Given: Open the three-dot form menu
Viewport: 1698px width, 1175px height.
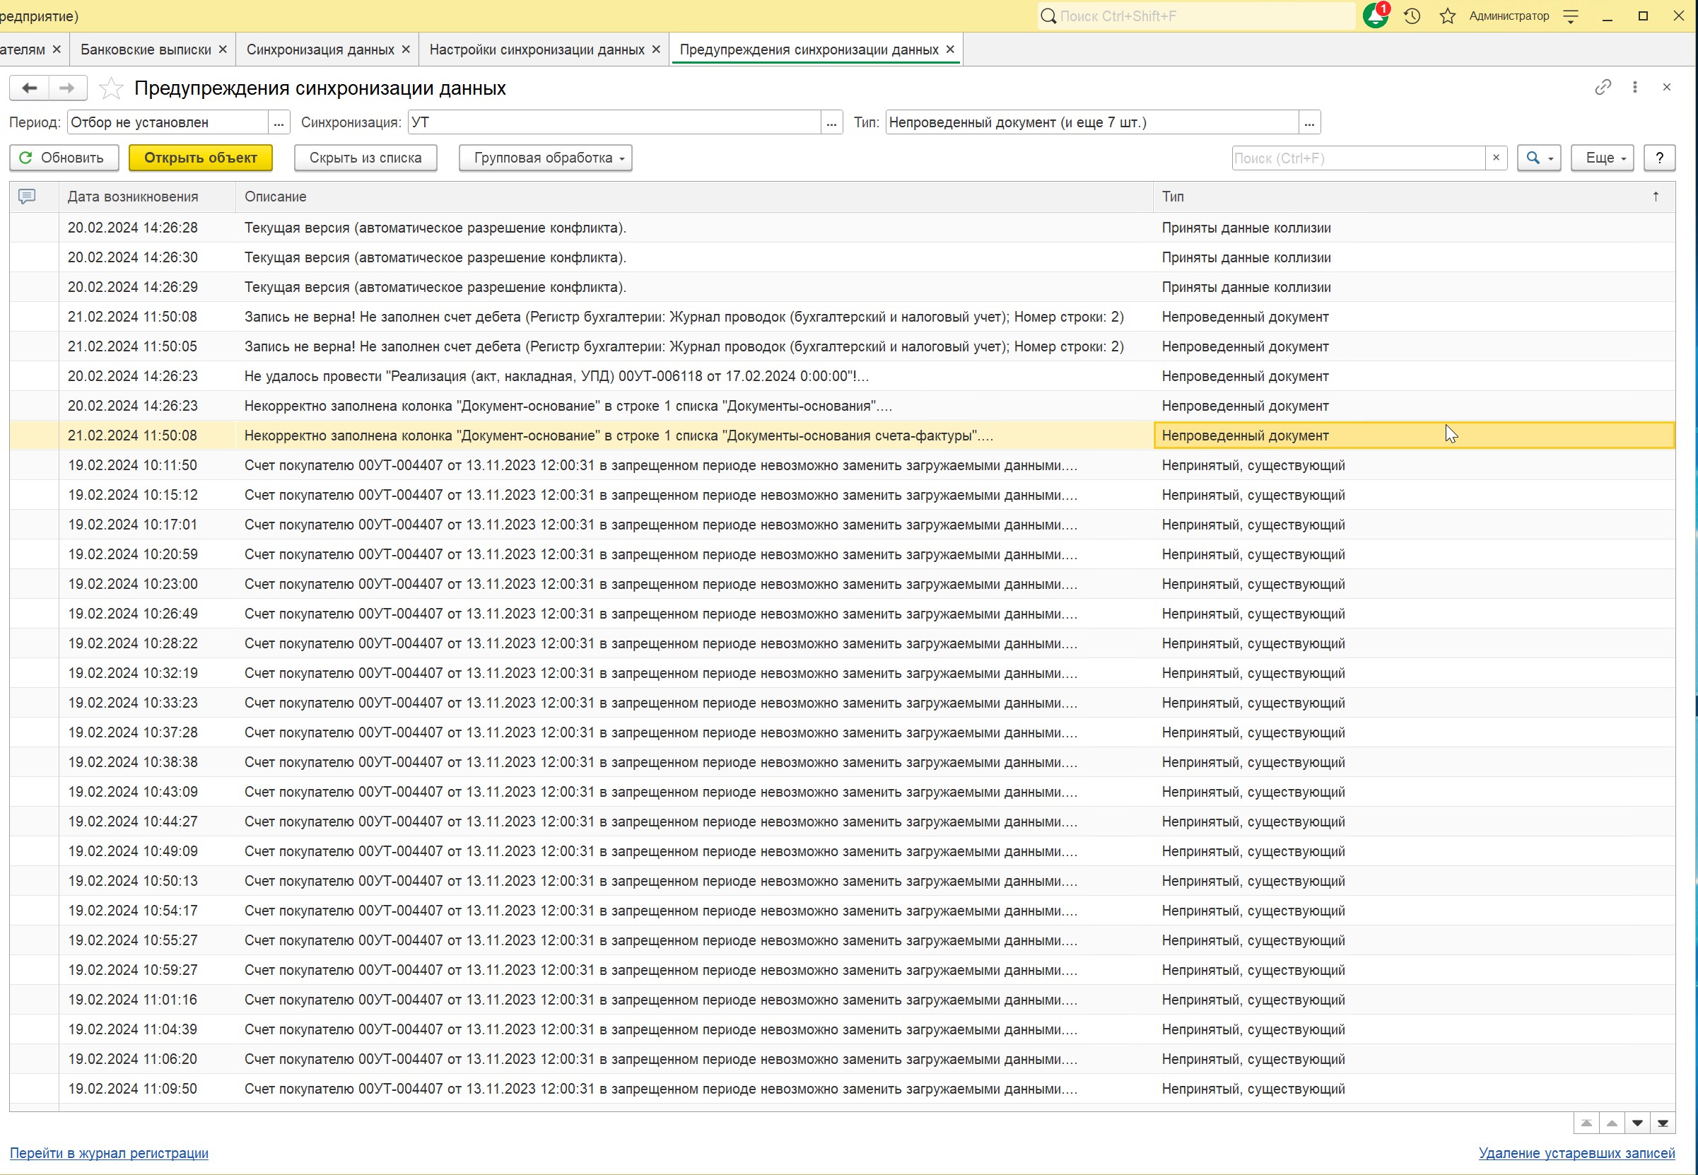Looking at the screenshot, I should point(1634,88).
